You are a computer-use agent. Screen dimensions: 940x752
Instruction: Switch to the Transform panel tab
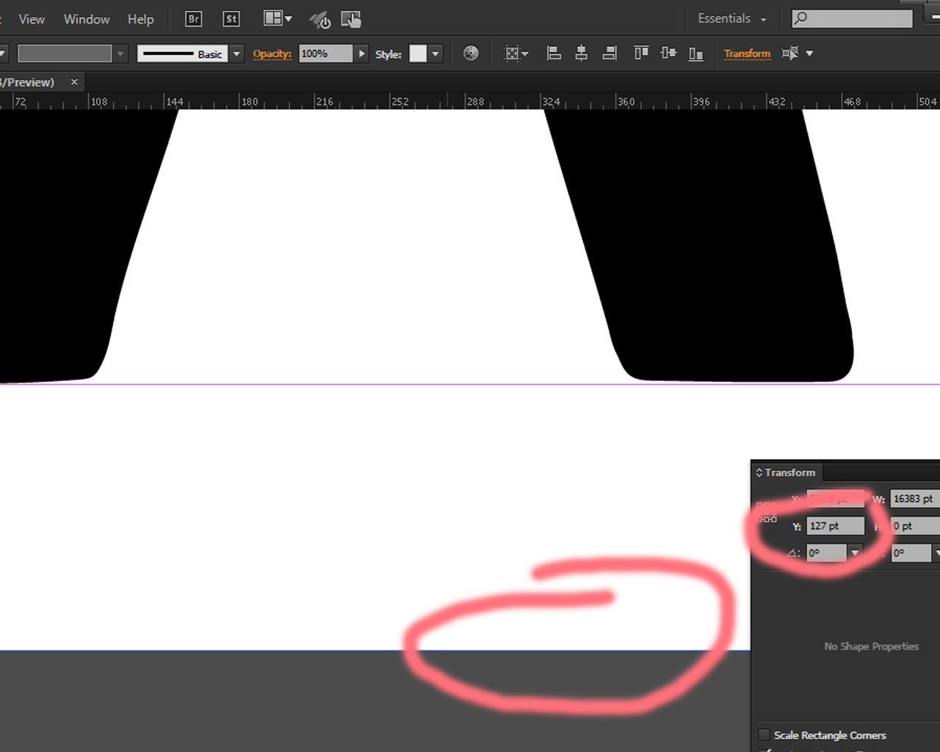(x=790, y=472)
